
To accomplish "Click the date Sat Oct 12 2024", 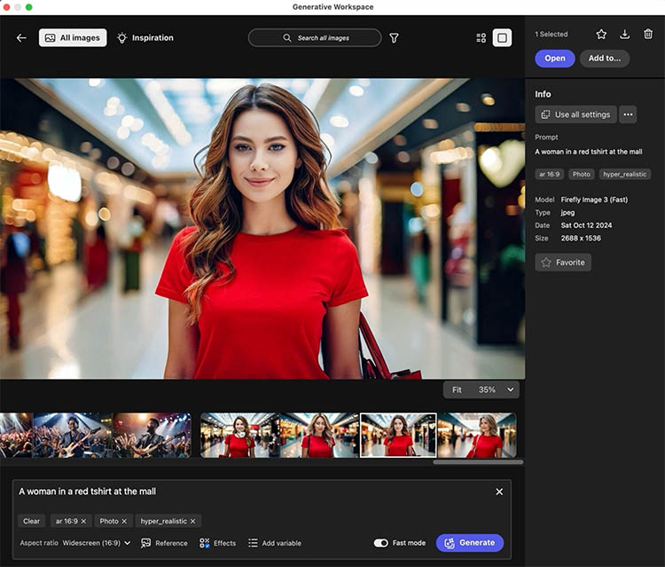I will (x=586, y=225).
